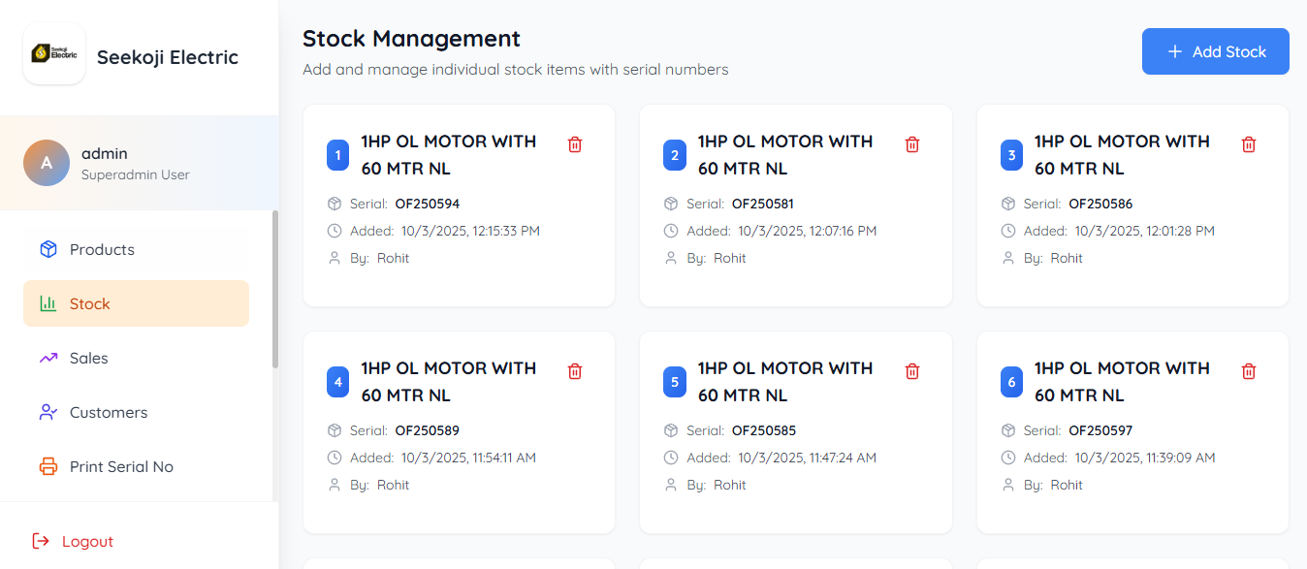Click number badge 4 on stock card
1307x569 pixels.
tap(337, 382)
